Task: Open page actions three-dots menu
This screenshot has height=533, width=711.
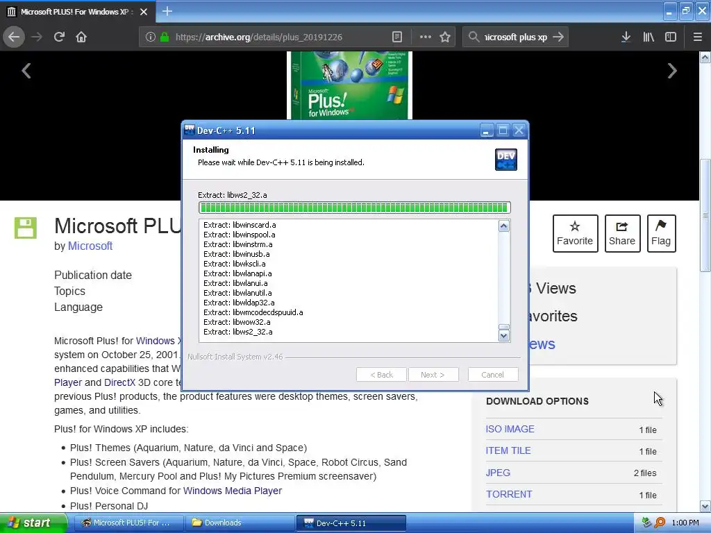Action: 426,37
